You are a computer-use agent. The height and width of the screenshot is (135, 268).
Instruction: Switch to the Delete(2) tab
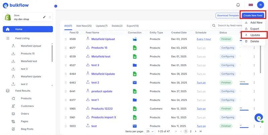[x=117, y=26]
